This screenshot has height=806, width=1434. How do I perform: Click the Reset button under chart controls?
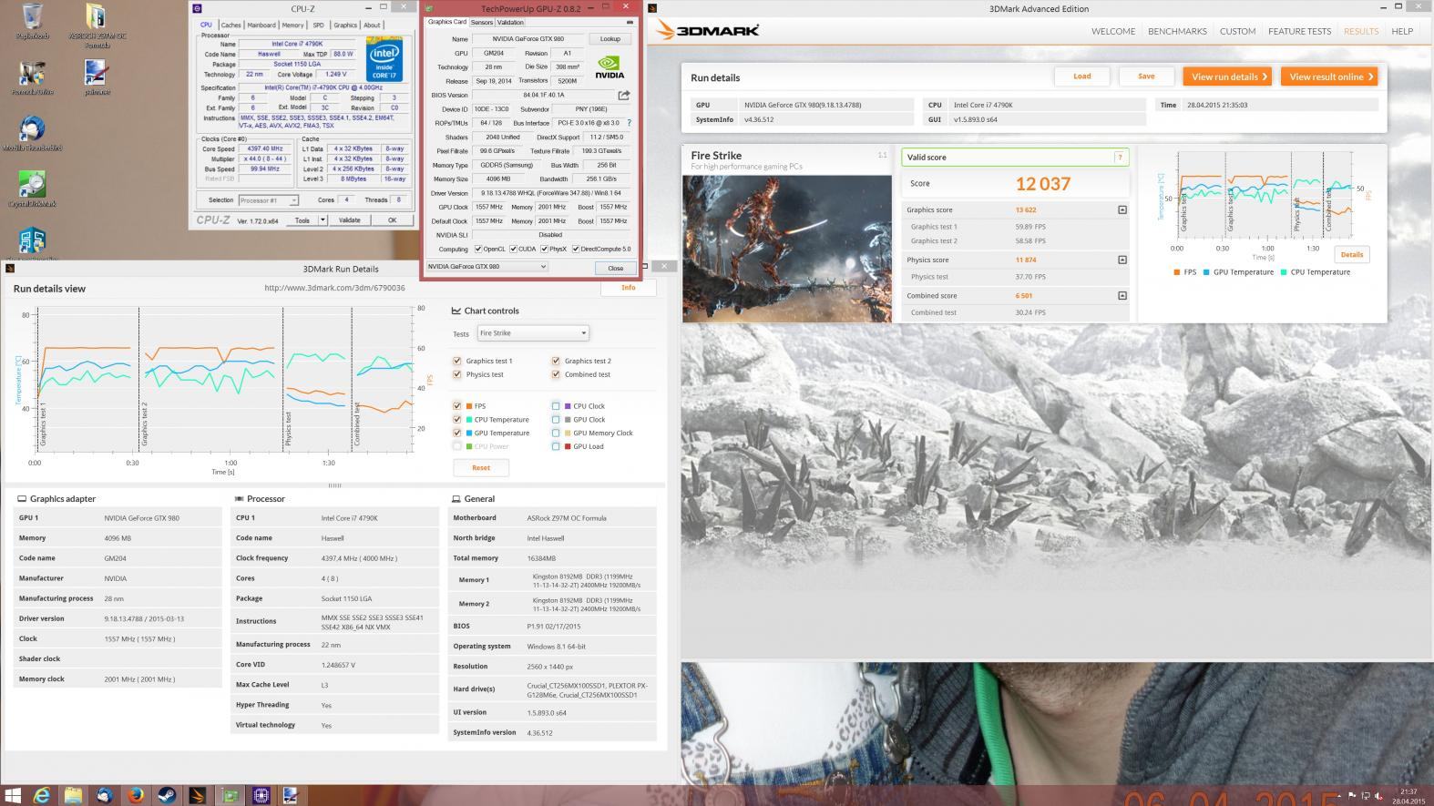(481, 468)
